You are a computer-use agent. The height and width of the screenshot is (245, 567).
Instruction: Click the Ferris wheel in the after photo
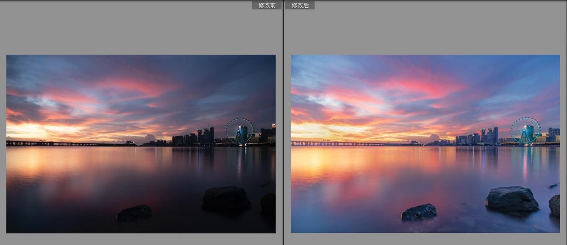point(525,131)
